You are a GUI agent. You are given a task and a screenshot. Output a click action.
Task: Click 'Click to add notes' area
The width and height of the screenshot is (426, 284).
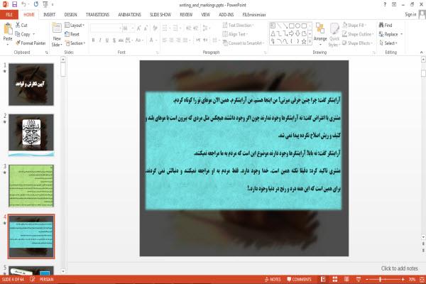399,268
